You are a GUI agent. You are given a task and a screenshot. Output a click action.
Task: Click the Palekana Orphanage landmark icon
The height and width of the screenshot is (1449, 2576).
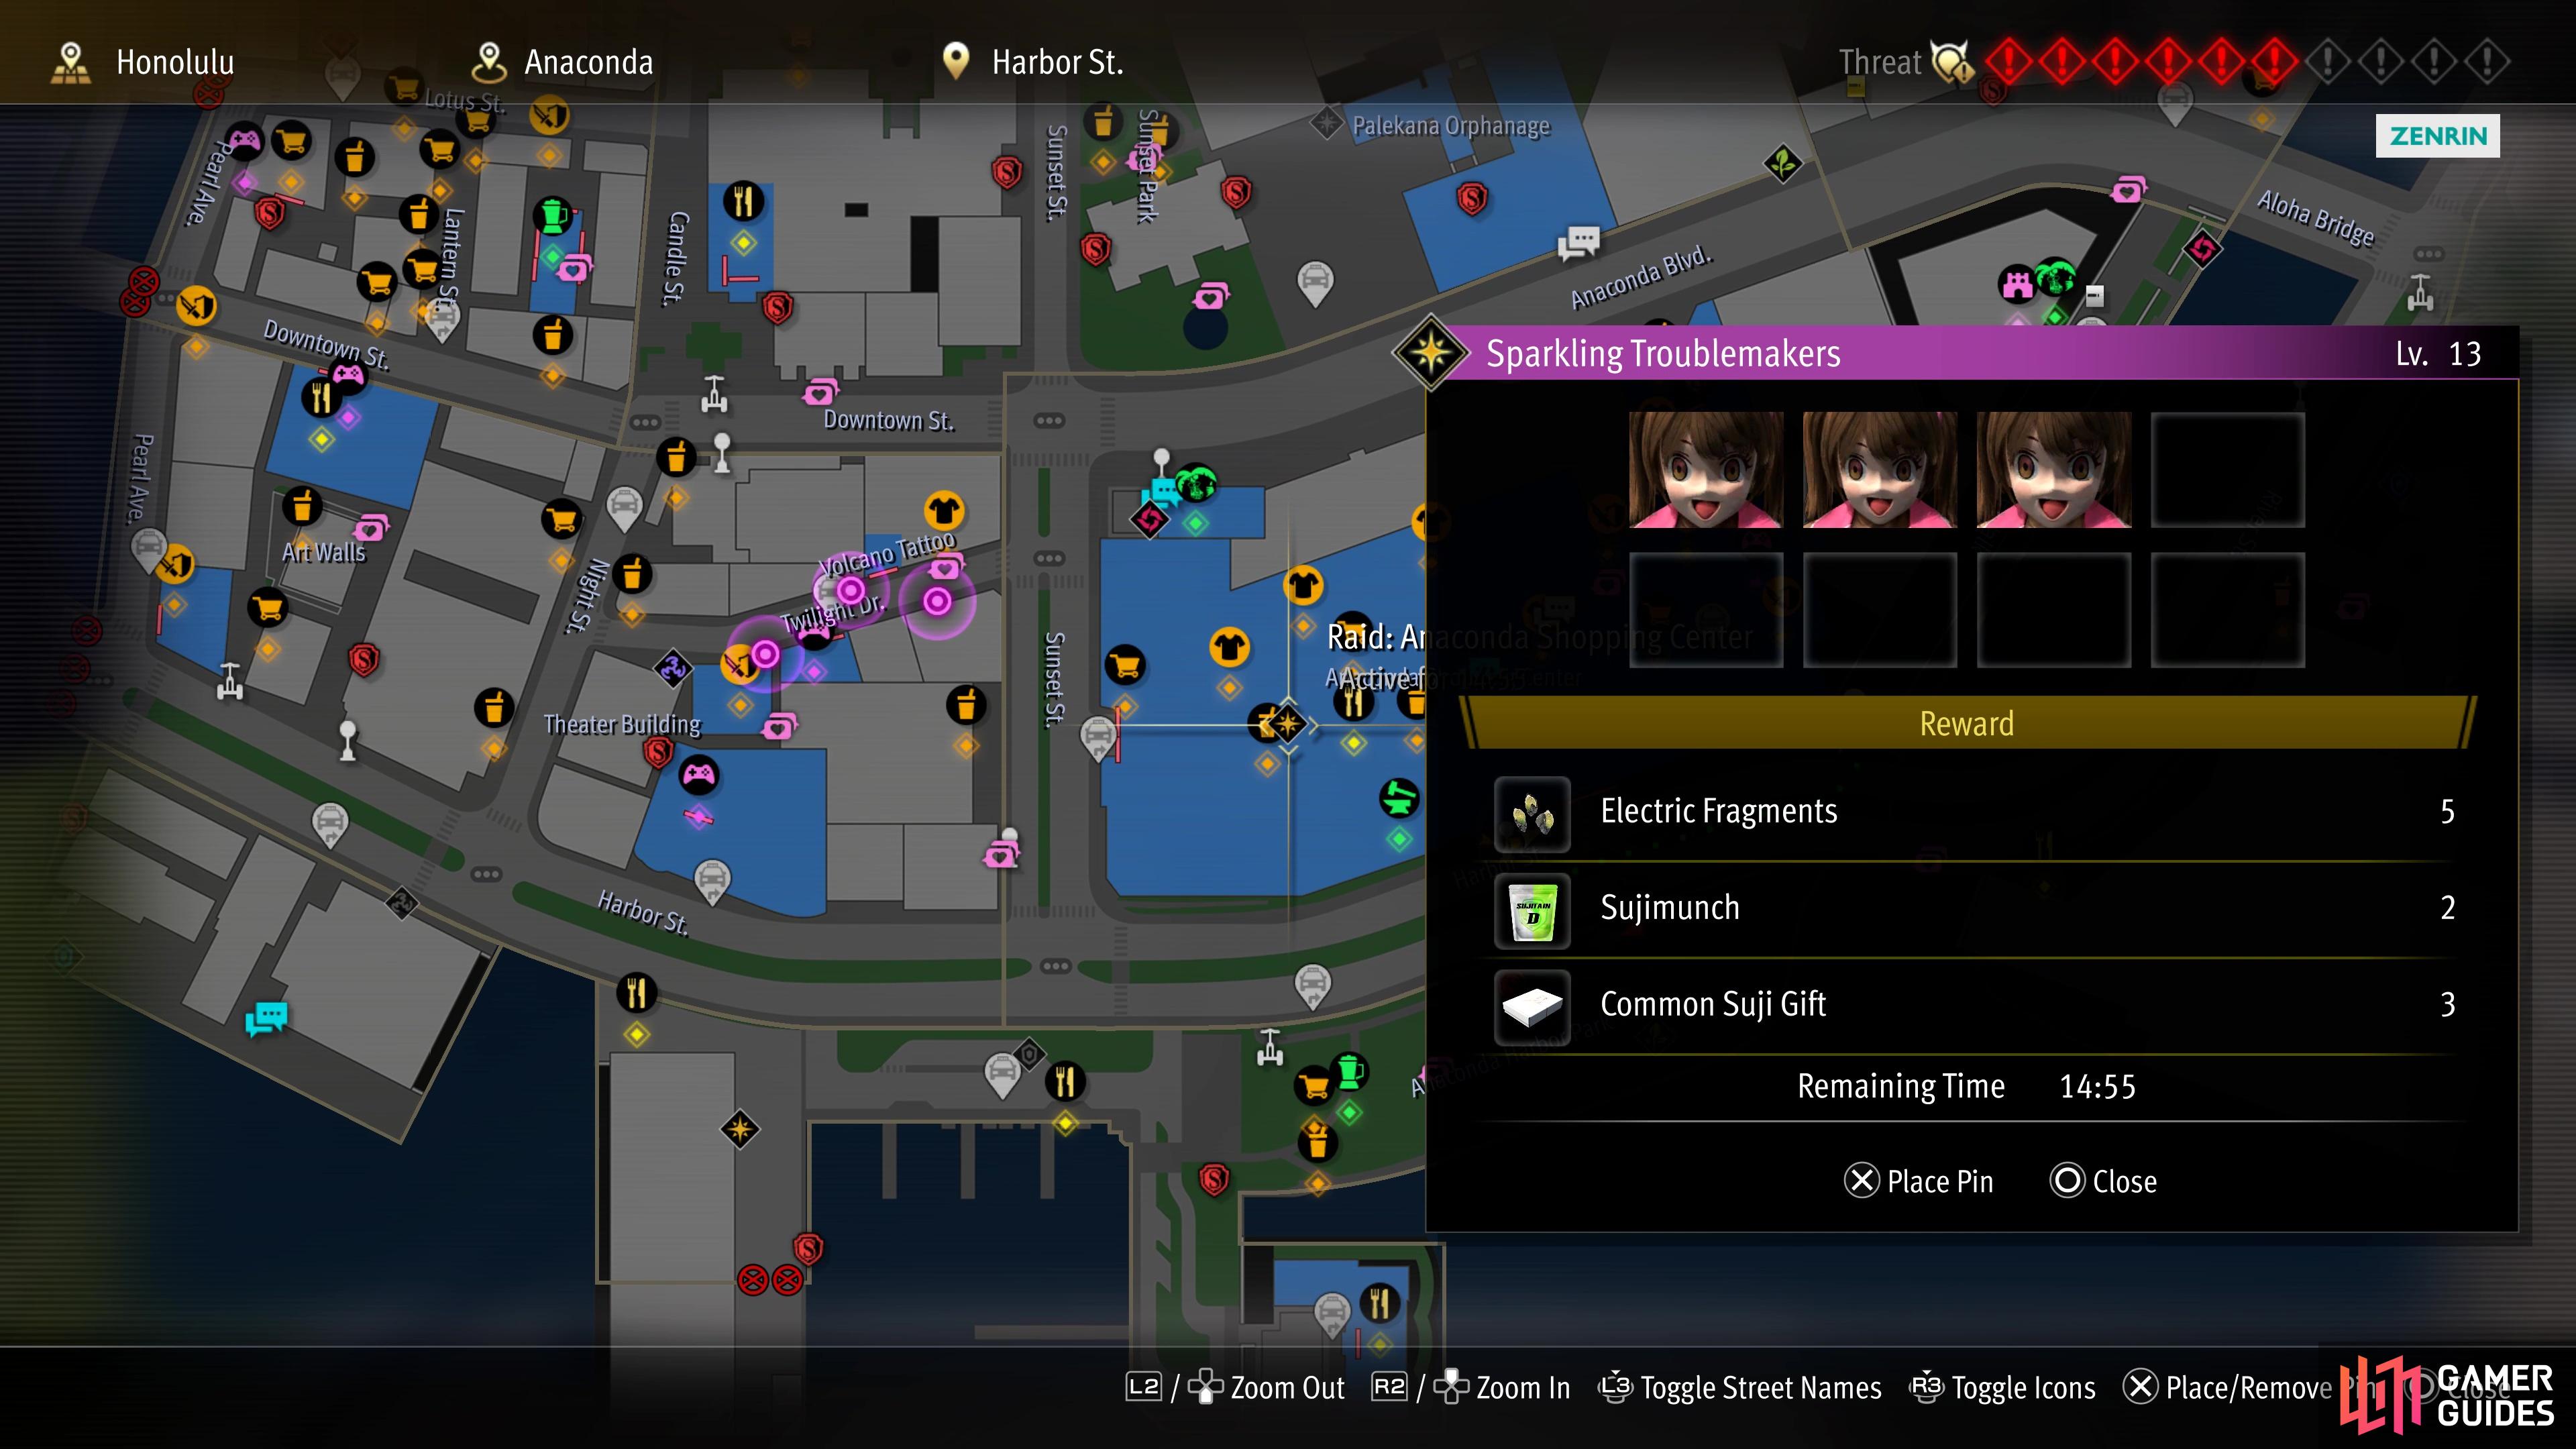pyautogui.click(x=1326, y=124)
